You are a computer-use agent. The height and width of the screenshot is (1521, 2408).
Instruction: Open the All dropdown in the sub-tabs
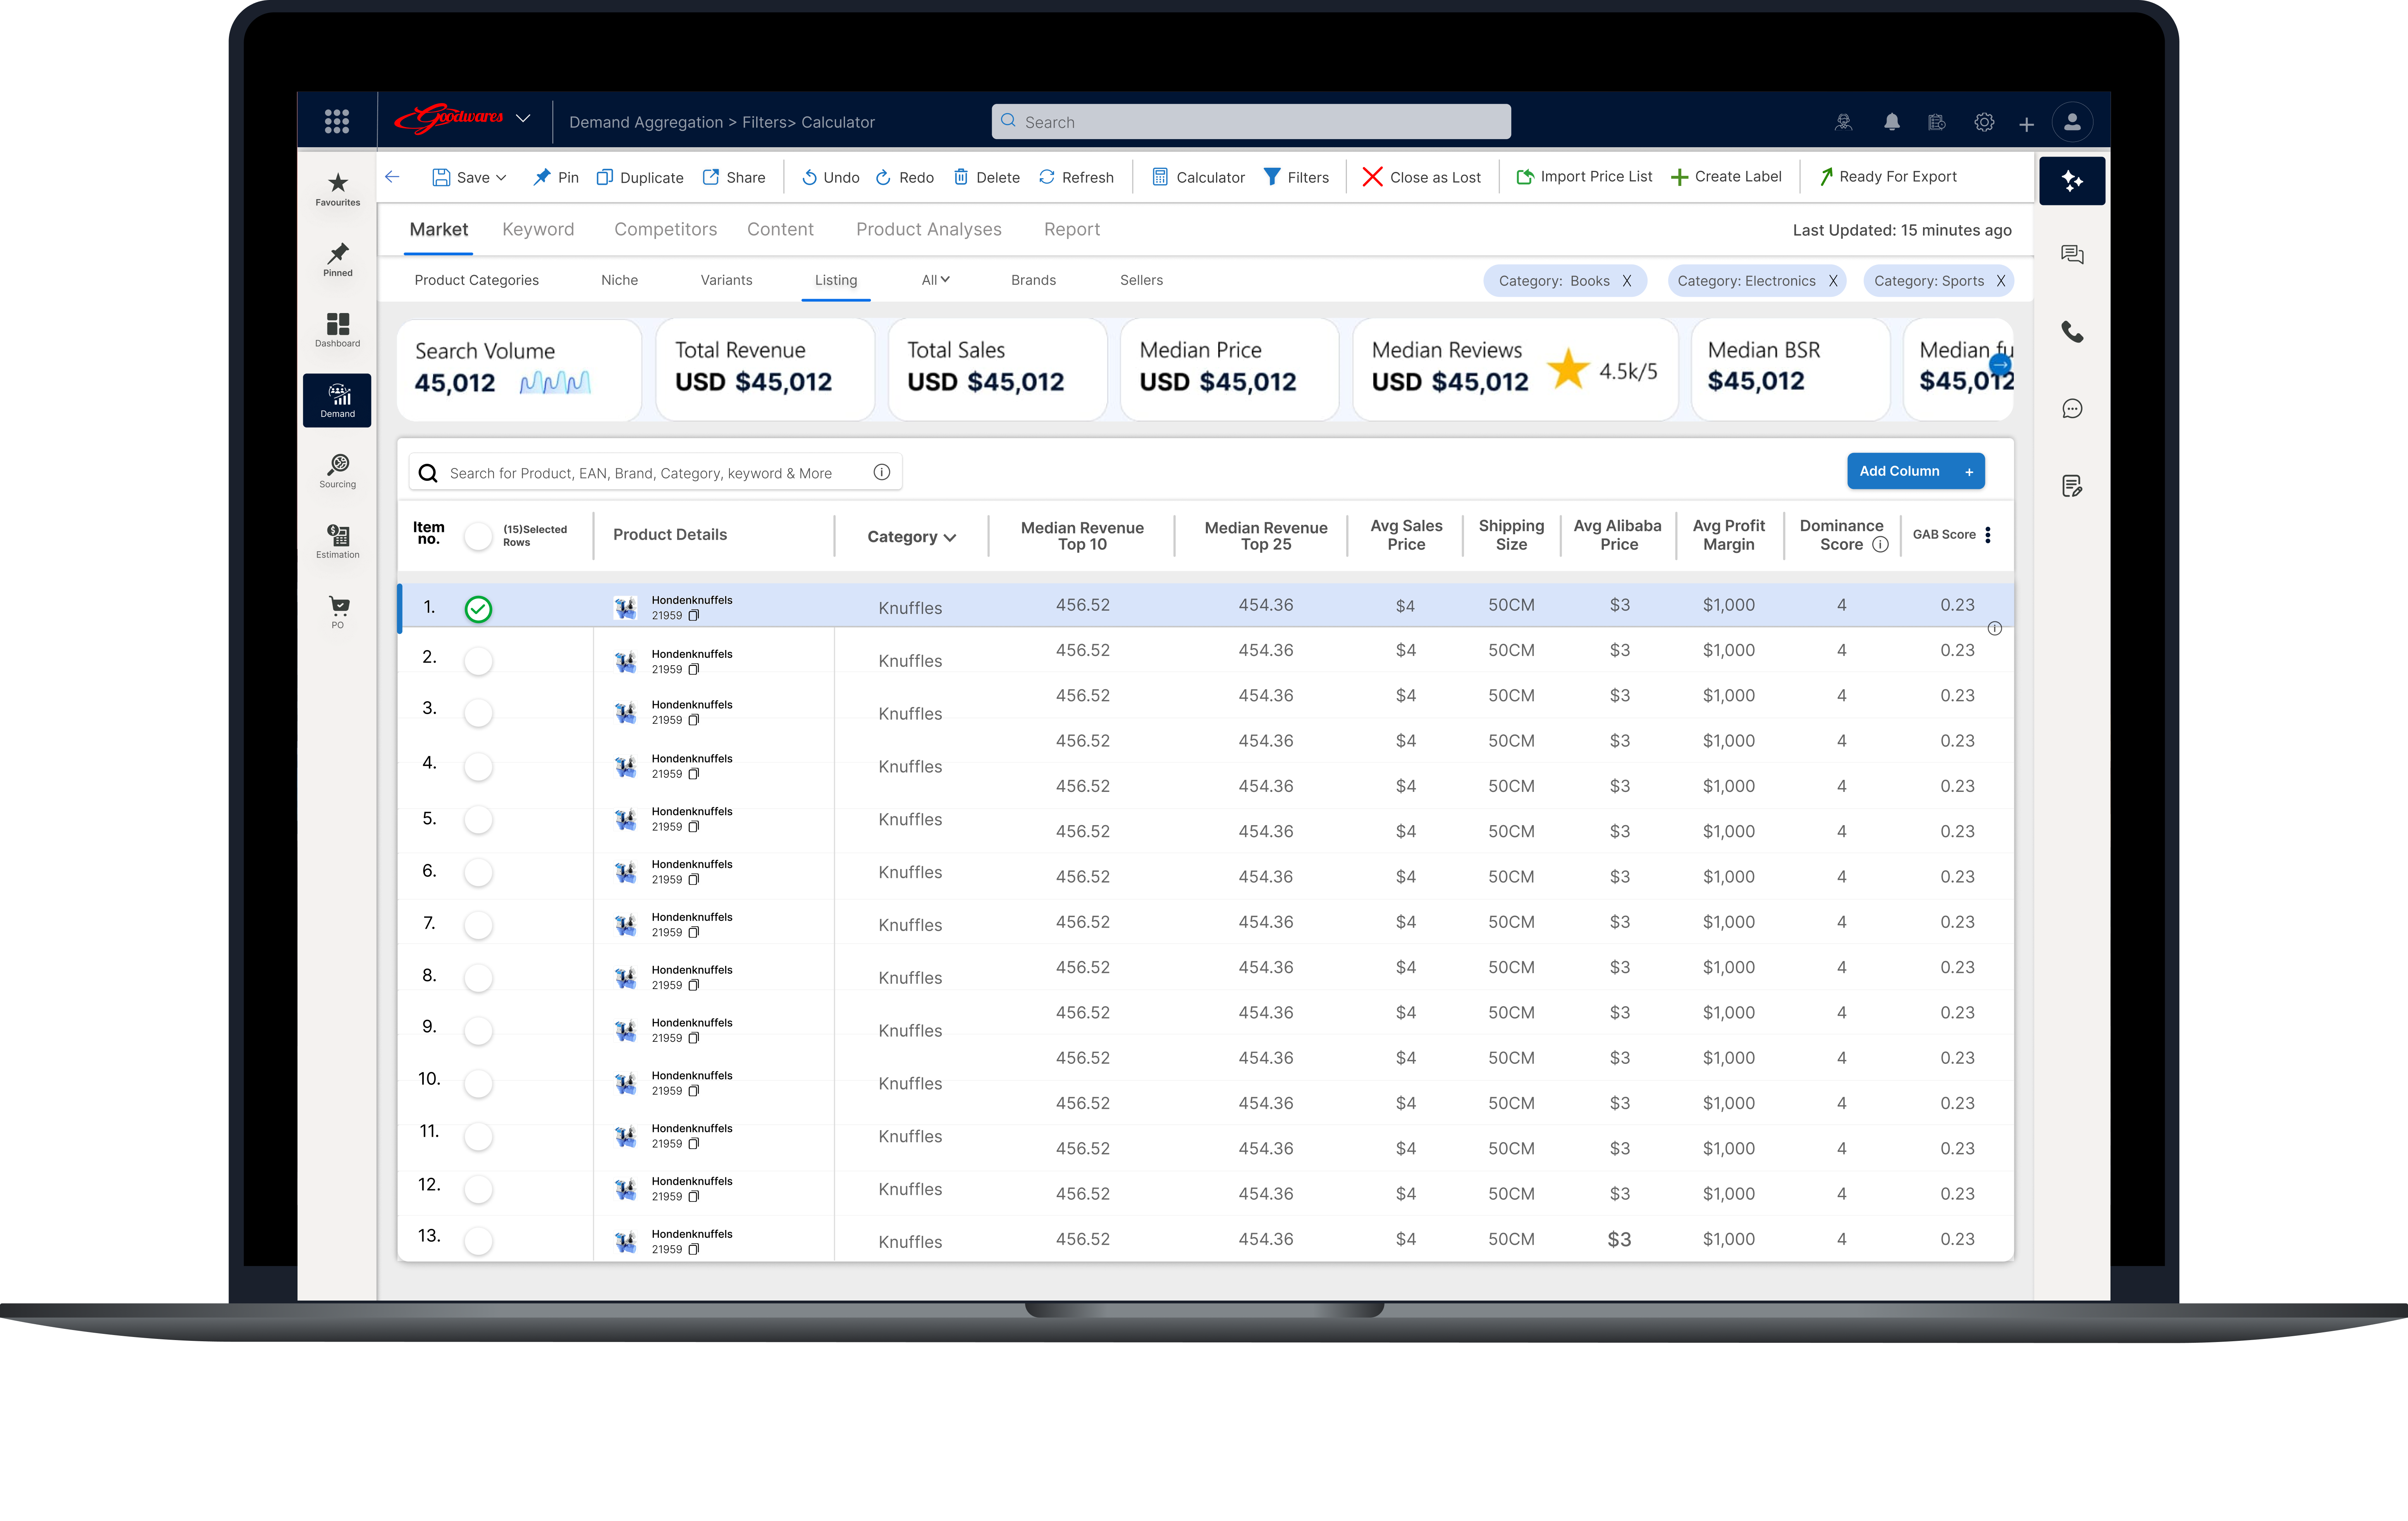click(935, 280)
